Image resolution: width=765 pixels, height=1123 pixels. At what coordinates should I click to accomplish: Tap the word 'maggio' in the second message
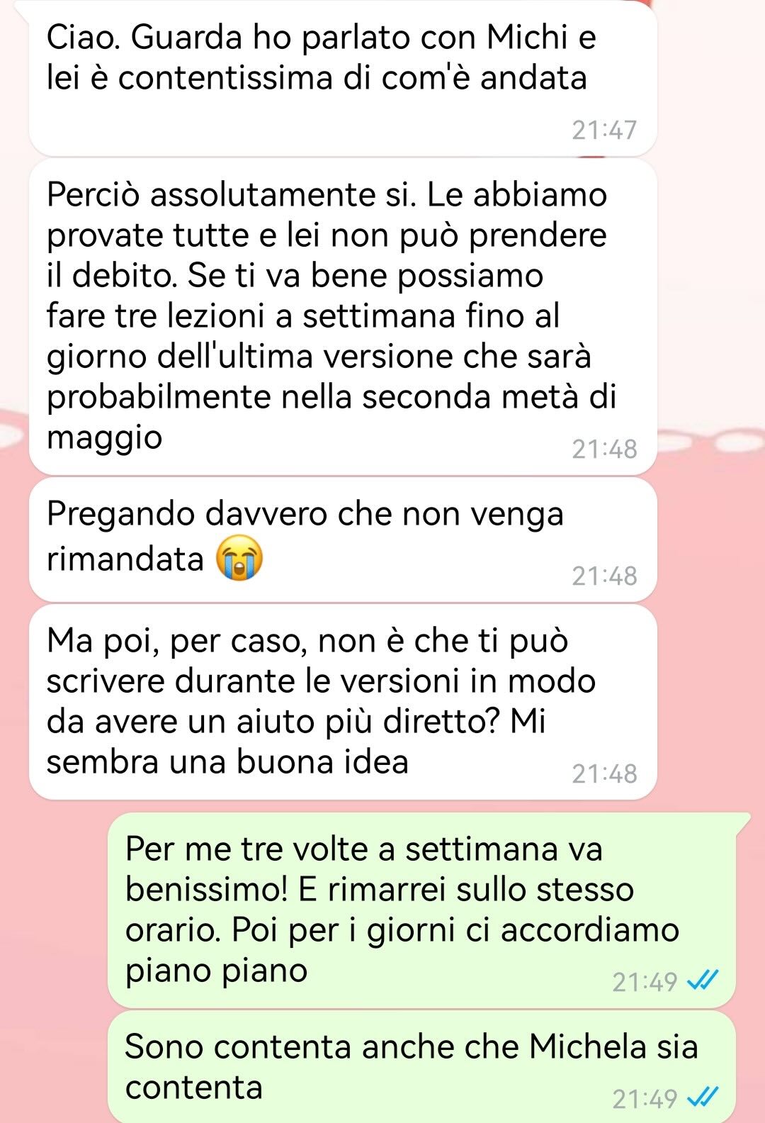pos(105,437)
